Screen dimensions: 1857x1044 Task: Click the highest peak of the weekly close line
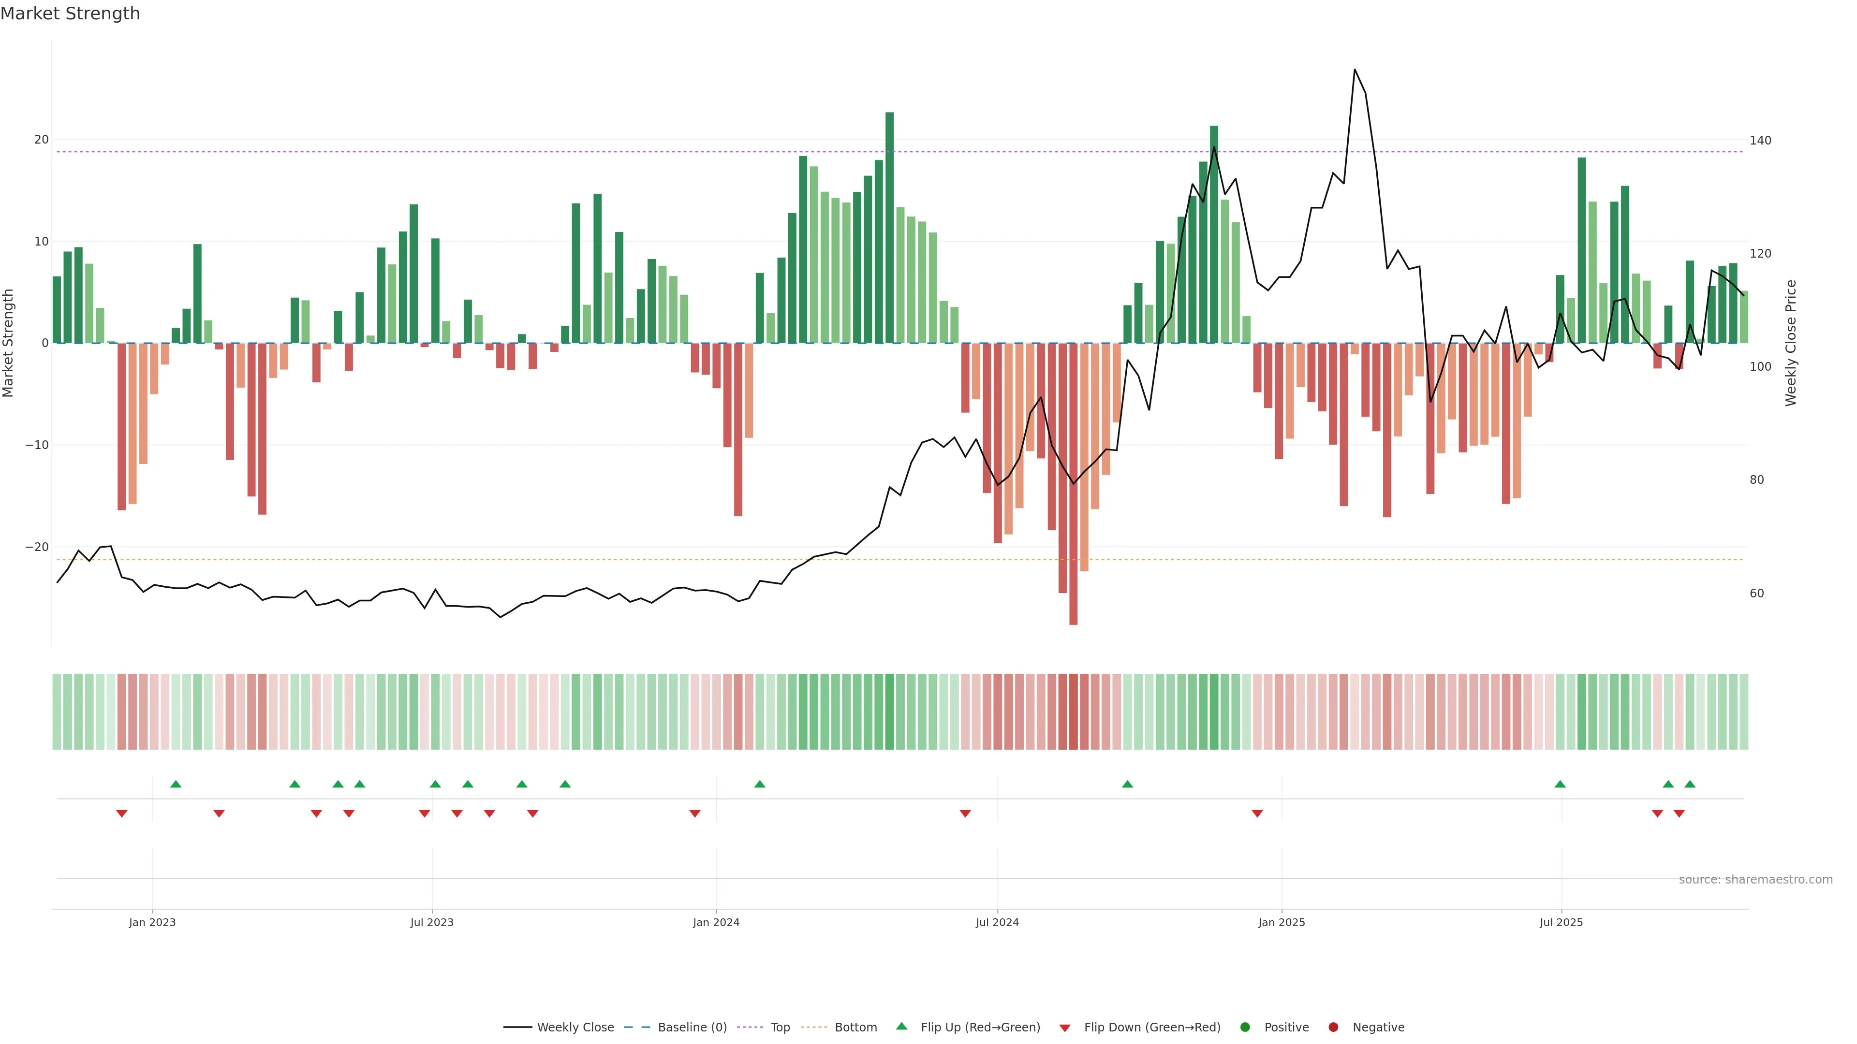[x=1355, y=70]
